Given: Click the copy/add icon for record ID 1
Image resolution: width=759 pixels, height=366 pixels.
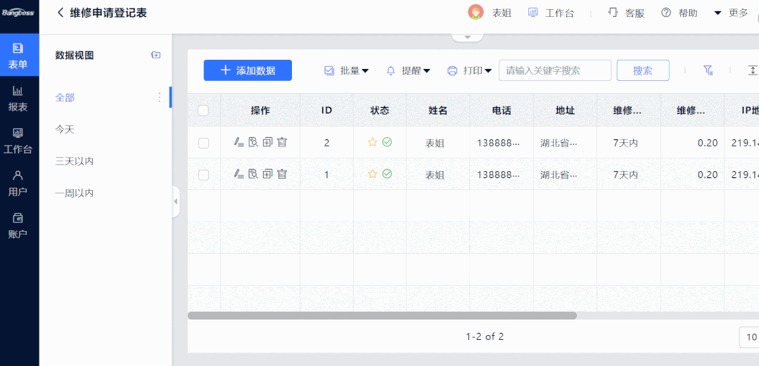Looking at the screenshot, I should click(x=267, y=175).
